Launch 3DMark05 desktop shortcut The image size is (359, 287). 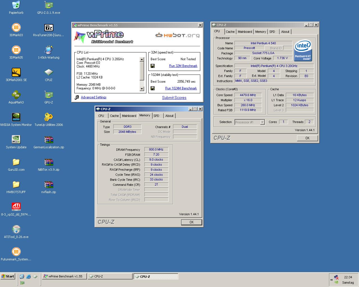pyautogui.click(x=16, y=50)
